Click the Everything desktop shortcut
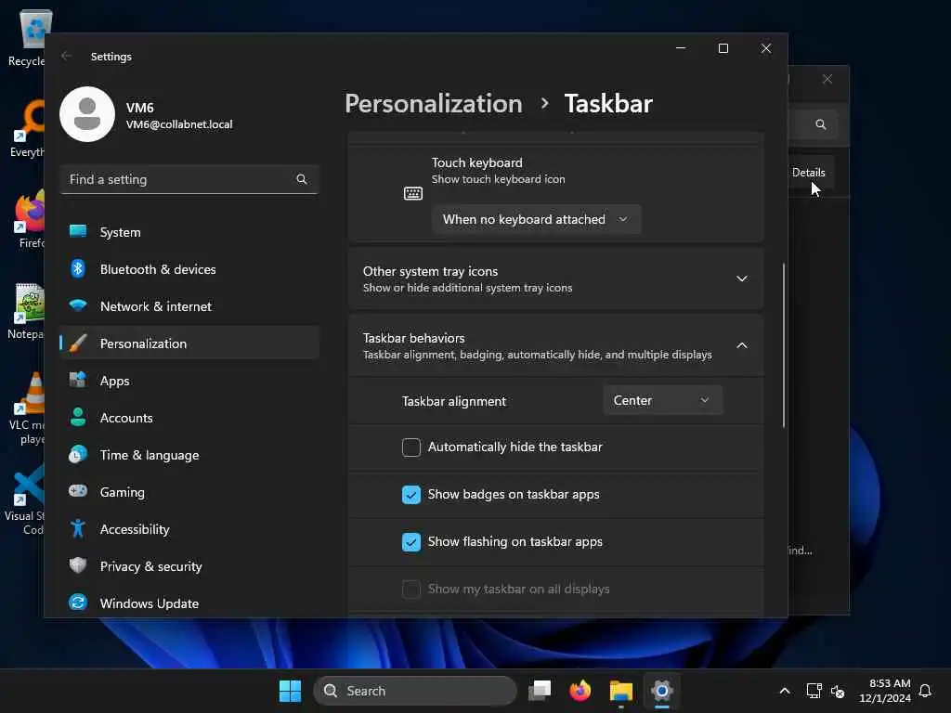The height and width of the screenshot is (713, 951). point(27,128)
